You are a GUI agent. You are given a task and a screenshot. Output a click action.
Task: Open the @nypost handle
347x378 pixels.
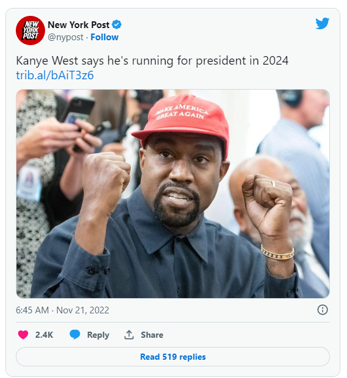[66, 37]
